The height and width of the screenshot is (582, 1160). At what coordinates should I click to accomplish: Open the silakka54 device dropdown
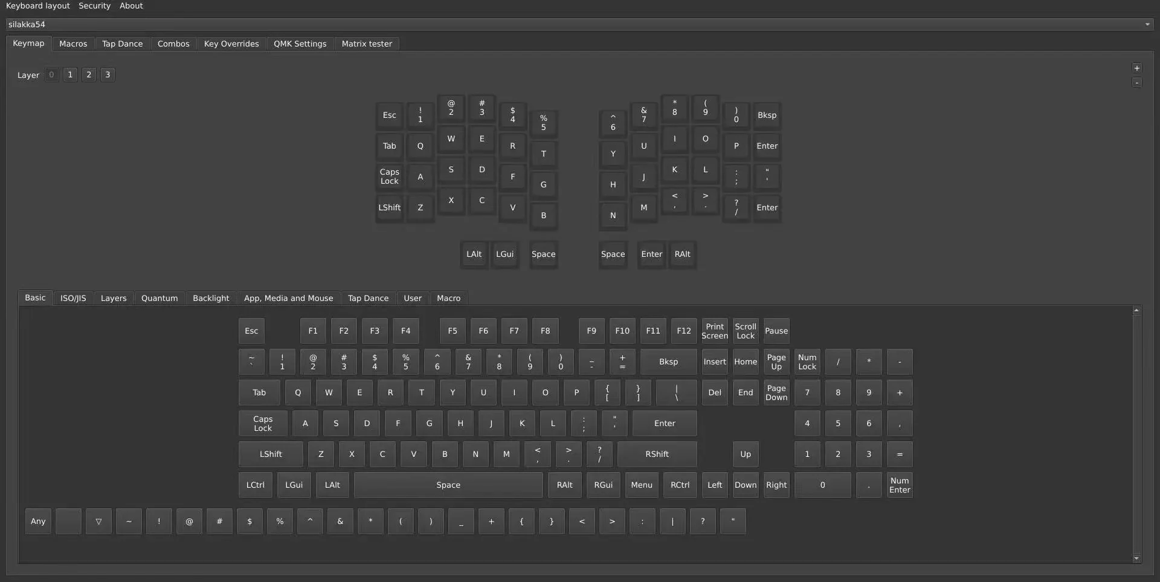(x=579, y=24)
